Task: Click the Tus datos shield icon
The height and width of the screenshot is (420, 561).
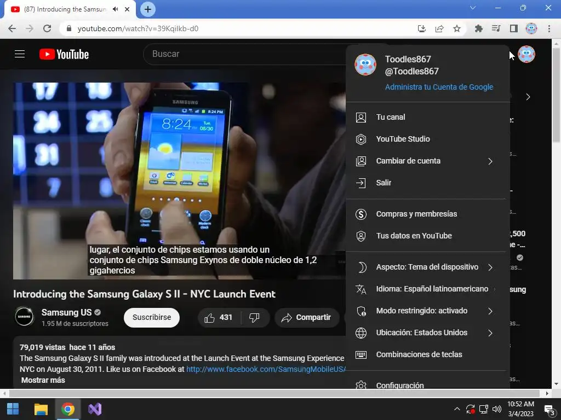Action: [361, 236]
